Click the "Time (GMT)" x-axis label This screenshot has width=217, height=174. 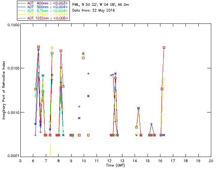(116, 165)
